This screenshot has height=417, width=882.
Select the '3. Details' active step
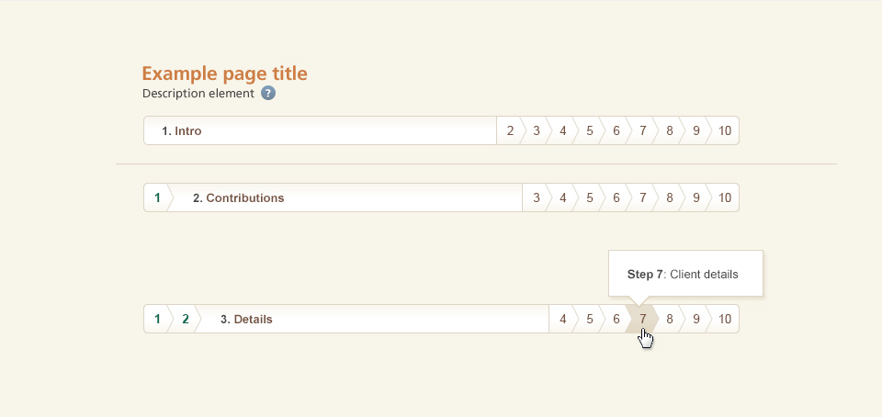click(246, 319)
